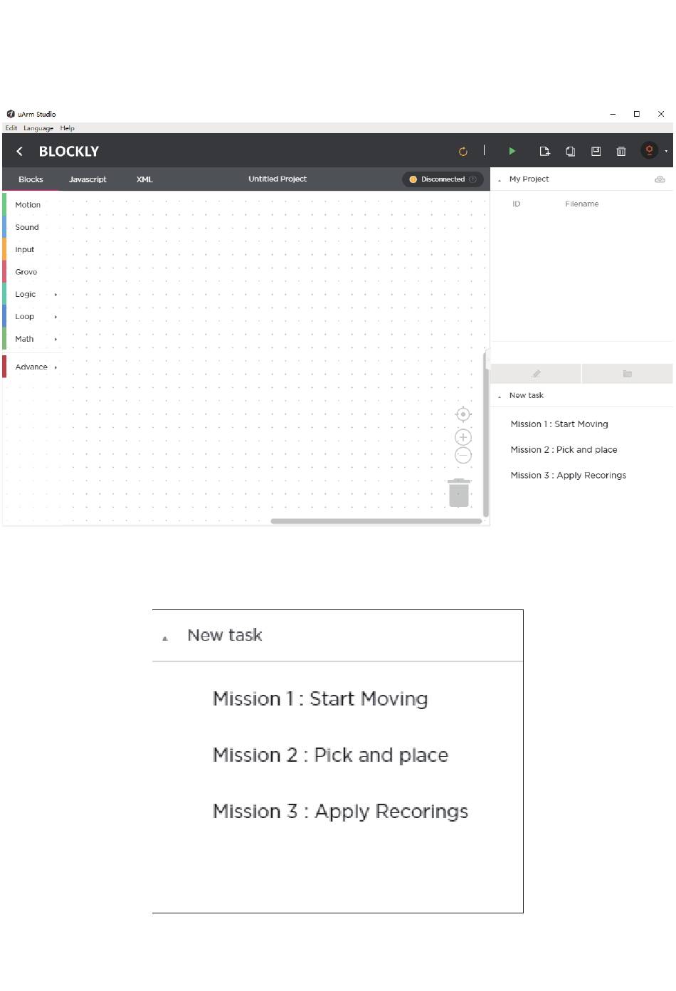Click the center workspace crosshair icon

[x=463, y=414]
